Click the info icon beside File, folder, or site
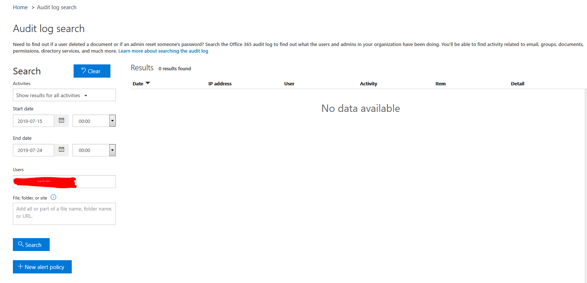This screenshot has height=283, width=587. pos(53,197)
